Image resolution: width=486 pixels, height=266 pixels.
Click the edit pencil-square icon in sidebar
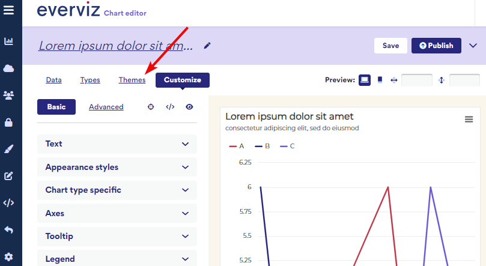tap(8, 176)
